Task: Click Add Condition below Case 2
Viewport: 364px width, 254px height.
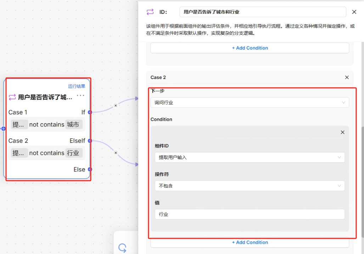Action: (250, 243)
